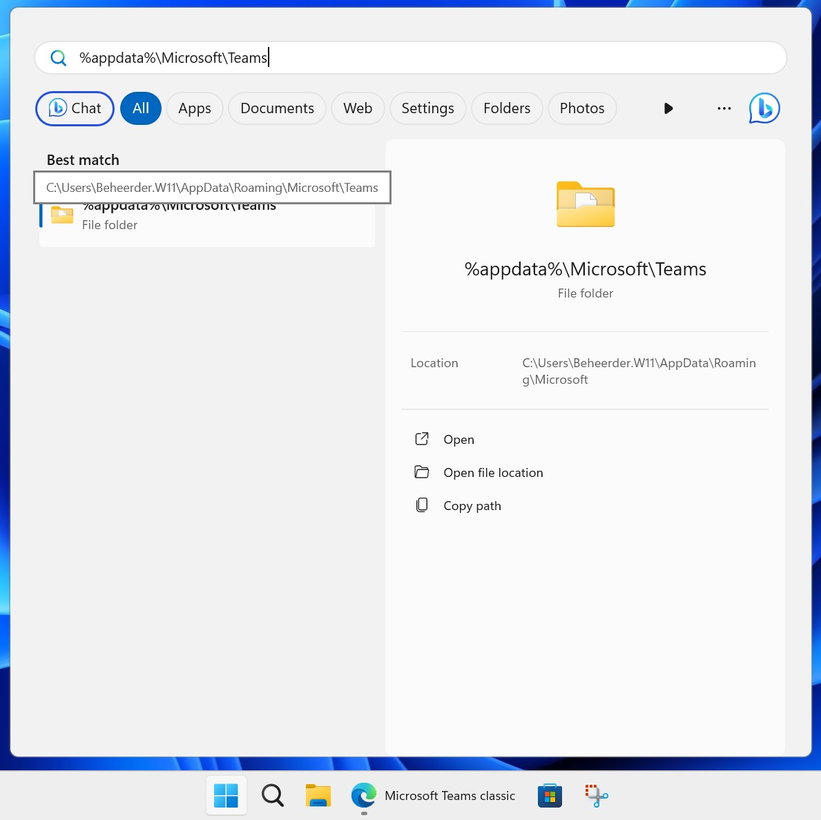Click the Open action's arrow icon
The height and width of the screenshot is (820, 821).
click(x=421, y=438)
